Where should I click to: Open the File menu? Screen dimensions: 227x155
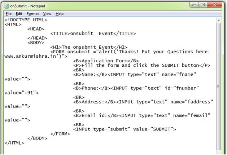point(9,14)
